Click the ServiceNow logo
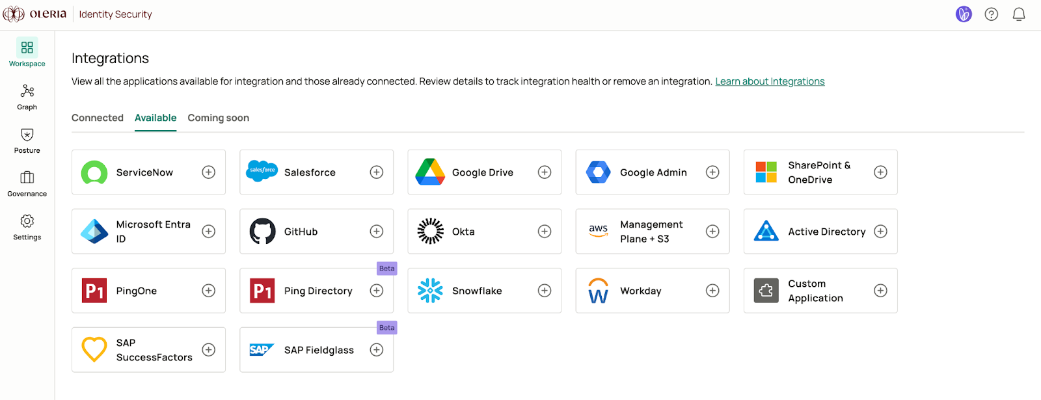 [94, 172]
